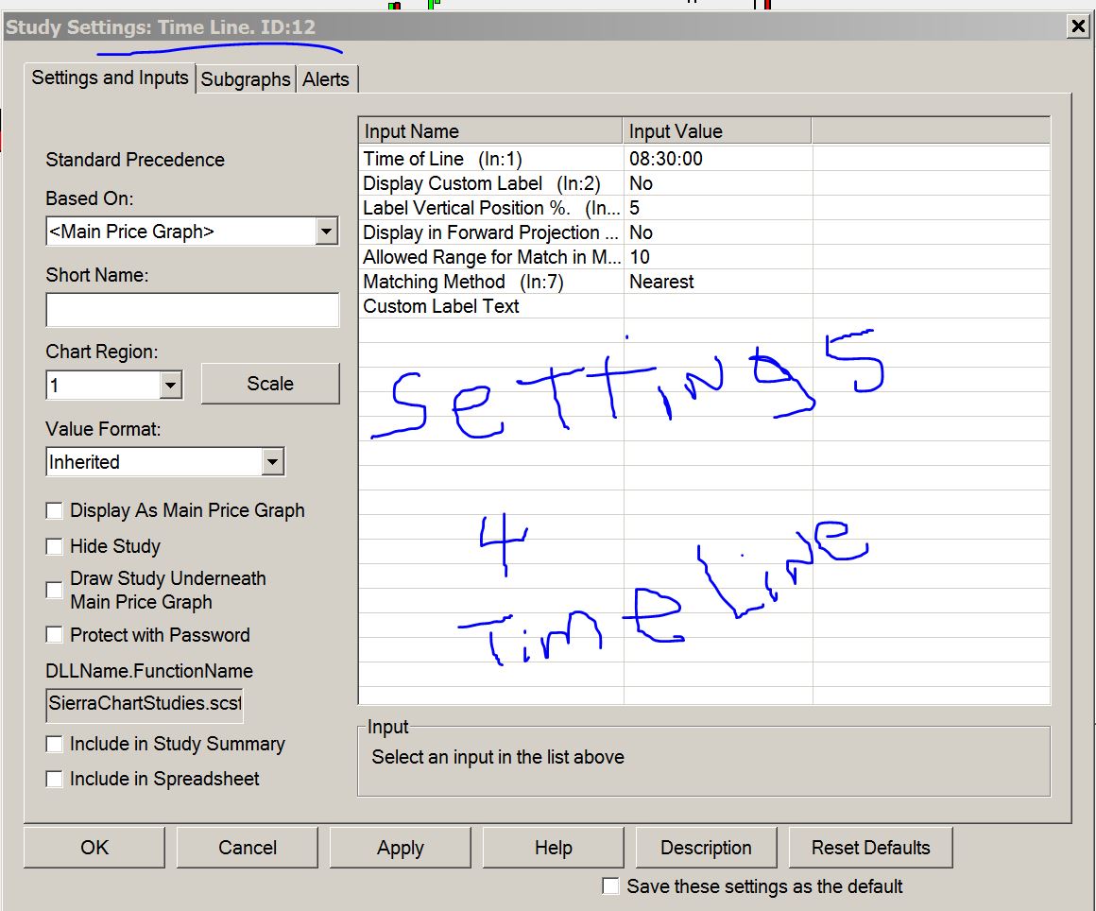
Task: Click the Description button
Action: click(x=707, y=848)
